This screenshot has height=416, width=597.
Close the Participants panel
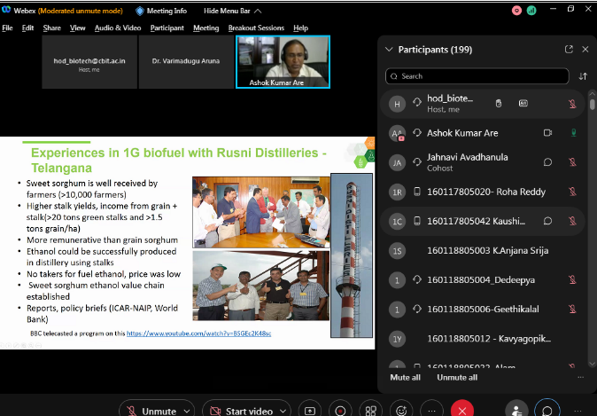(x=585, y=49)
